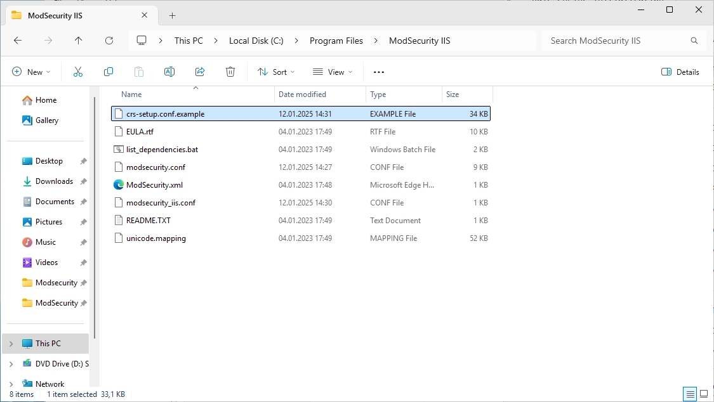Switch to details list view in status bar
This screenshot has width=714, height=402.
tap(690, 394)
